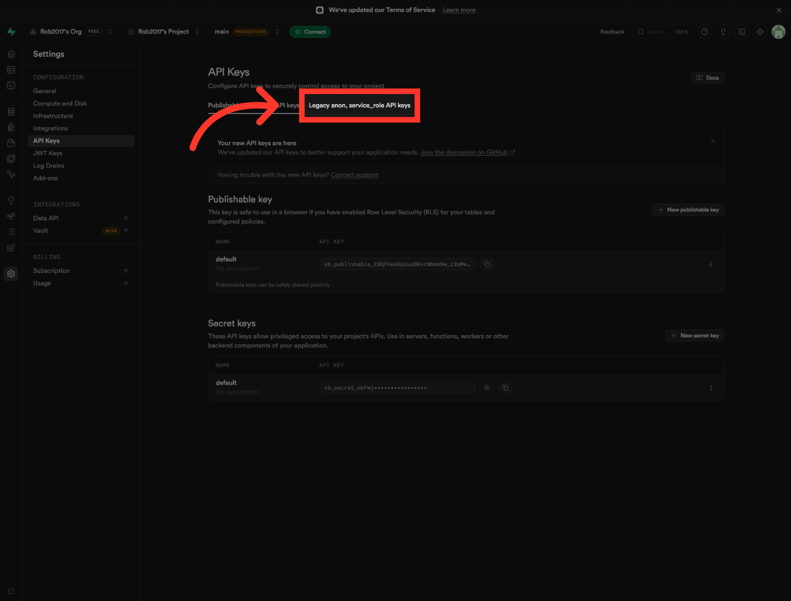Dismiss the Terms of Service banner

point(779,10)
